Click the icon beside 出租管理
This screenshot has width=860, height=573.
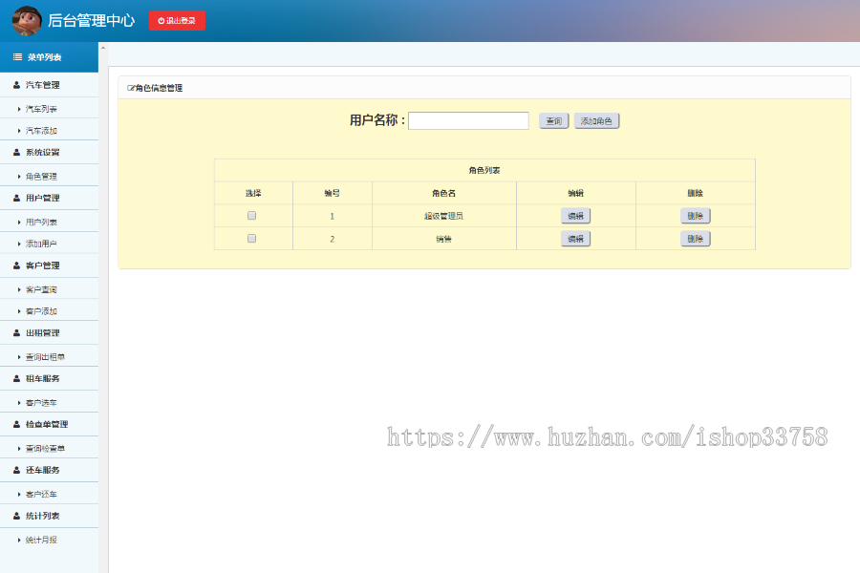coord(15,332)
